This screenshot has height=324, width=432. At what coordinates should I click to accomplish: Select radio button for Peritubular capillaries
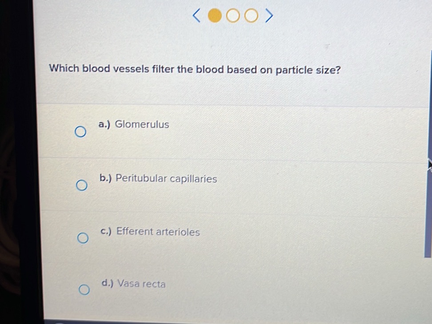click(81, 185)
